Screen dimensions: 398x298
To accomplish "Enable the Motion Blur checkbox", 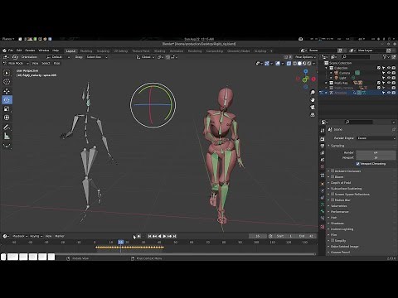I will pyautogui.click(x=332, y=199).
